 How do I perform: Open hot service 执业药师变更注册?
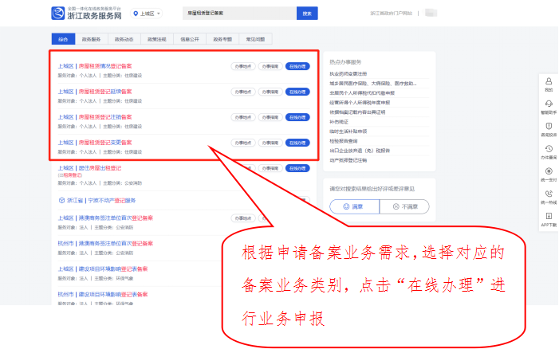(x=348, y=74)
